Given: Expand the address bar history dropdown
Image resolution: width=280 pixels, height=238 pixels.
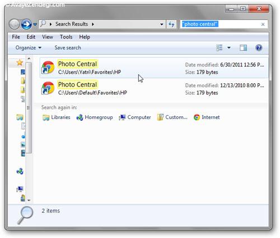Looking at the screenshot, I should pyautogui.click(x=162, y=24).
